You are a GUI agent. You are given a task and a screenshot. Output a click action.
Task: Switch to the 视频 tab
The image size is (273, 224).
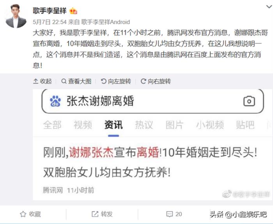pos(83,125)
